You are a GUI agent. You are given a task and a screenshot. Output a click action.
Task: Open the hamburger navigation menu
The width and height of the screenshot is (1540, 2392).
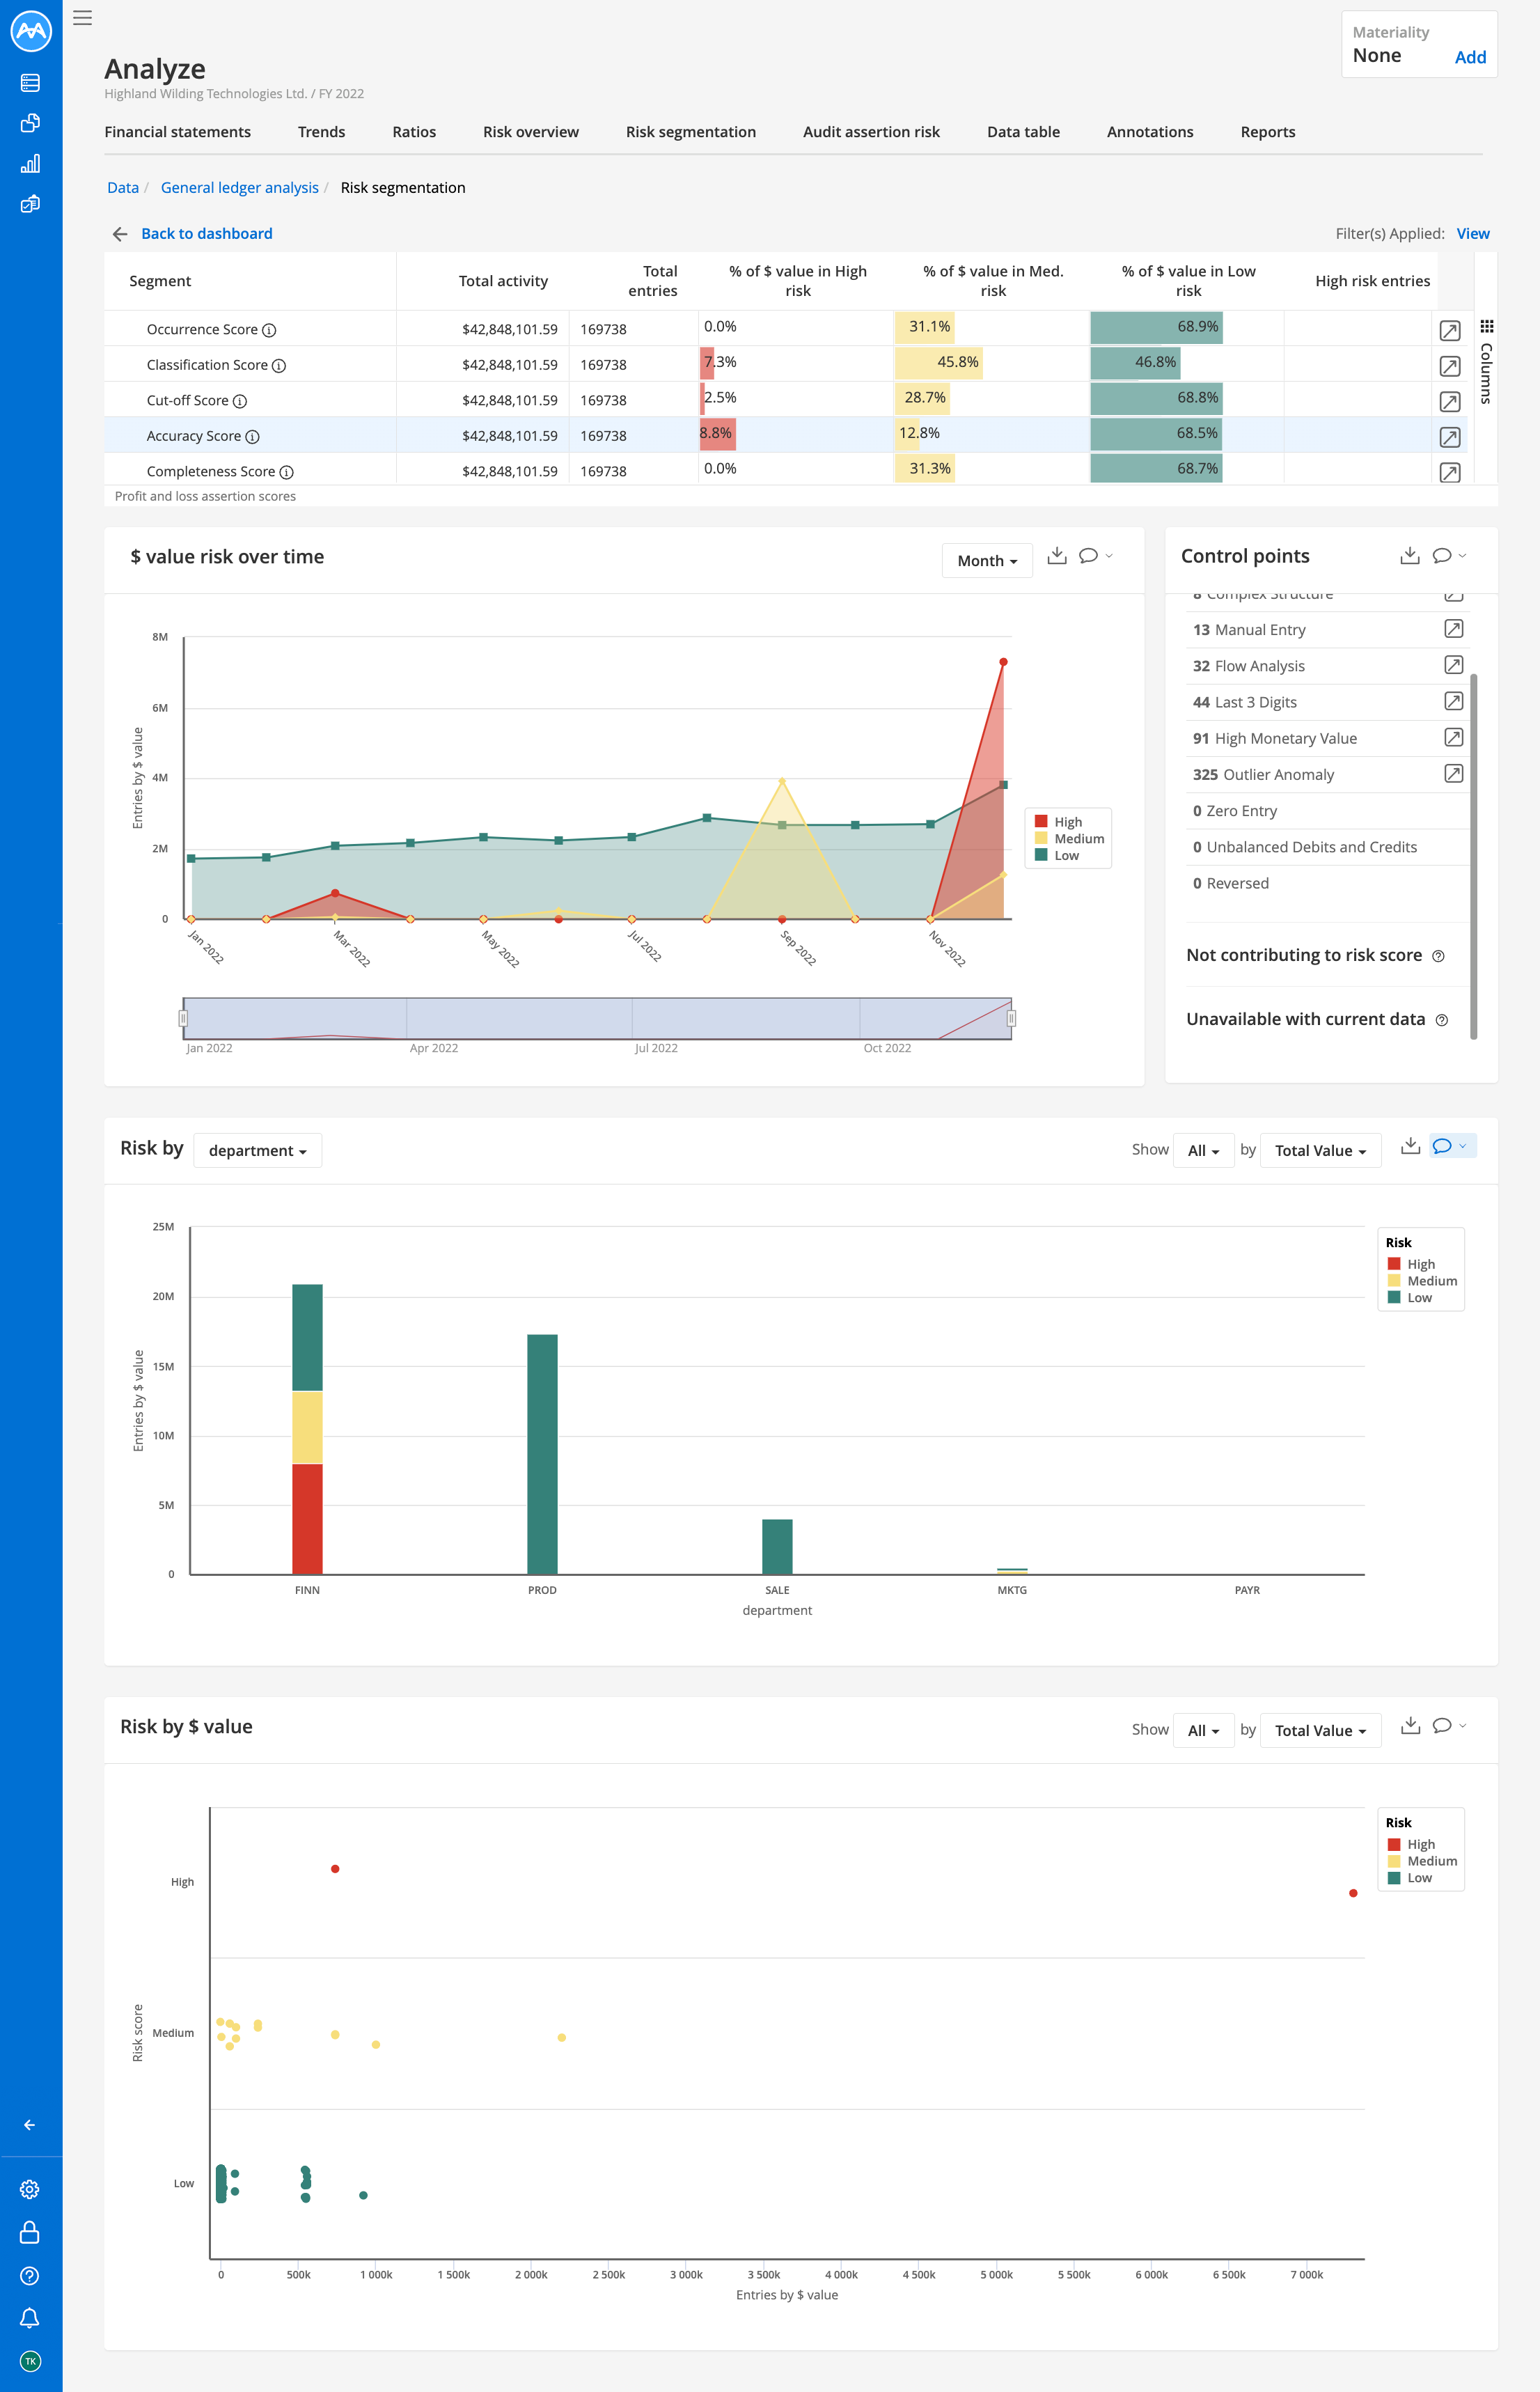83,18
